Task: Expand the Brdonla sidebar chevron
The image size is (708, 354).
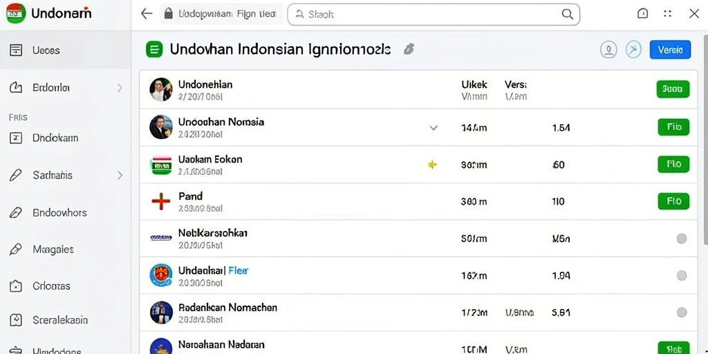Action: [x=120, y=88]
